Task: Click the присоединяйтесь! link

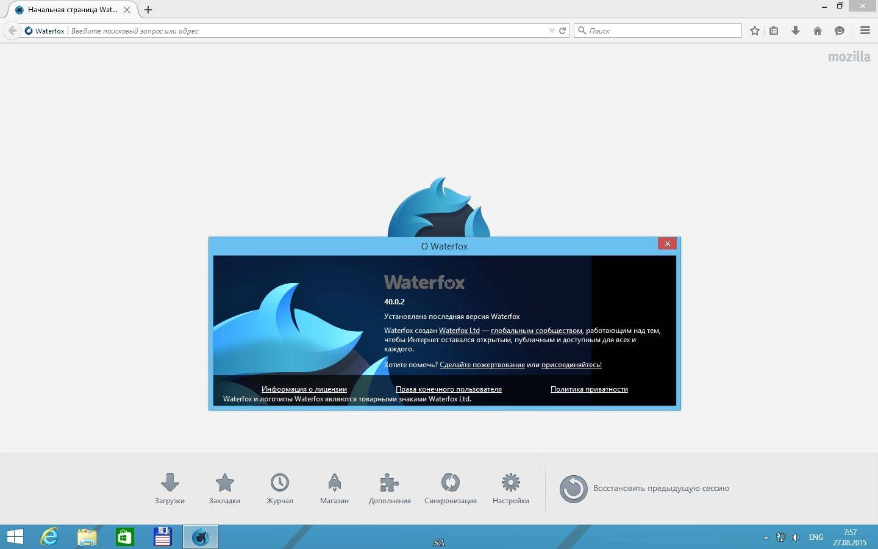Action: click(x=571, y=365)
